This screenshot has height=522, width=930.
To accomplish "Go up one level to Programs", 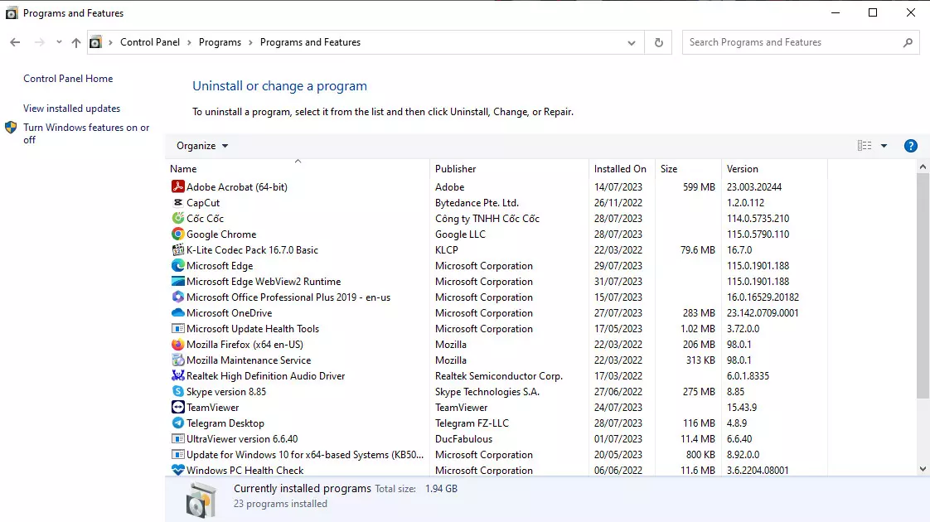I will point(76,42).
